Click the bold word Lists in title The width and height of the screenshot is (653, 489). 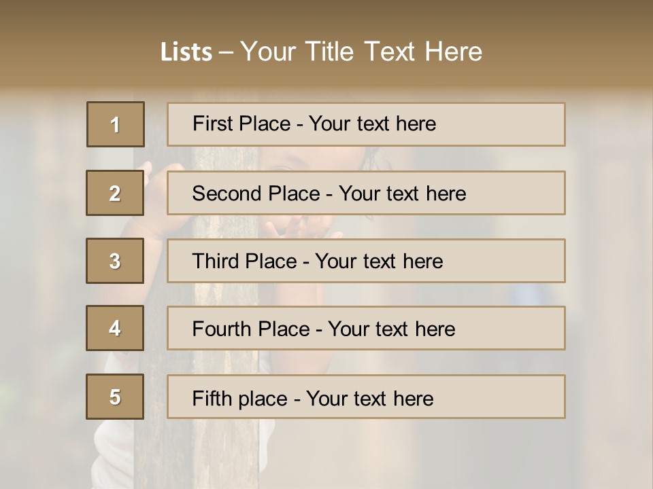(186, 52)
